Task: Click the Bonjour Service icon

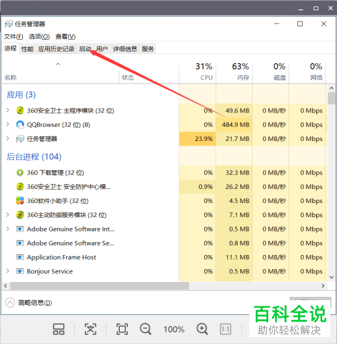Action: coord(20,271)
